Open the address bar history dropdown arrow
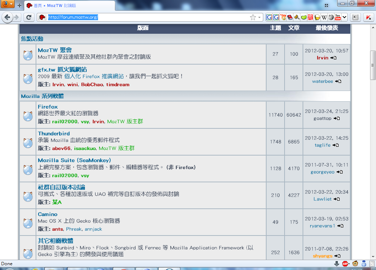The image size is (376, 270). pos(259,17)
